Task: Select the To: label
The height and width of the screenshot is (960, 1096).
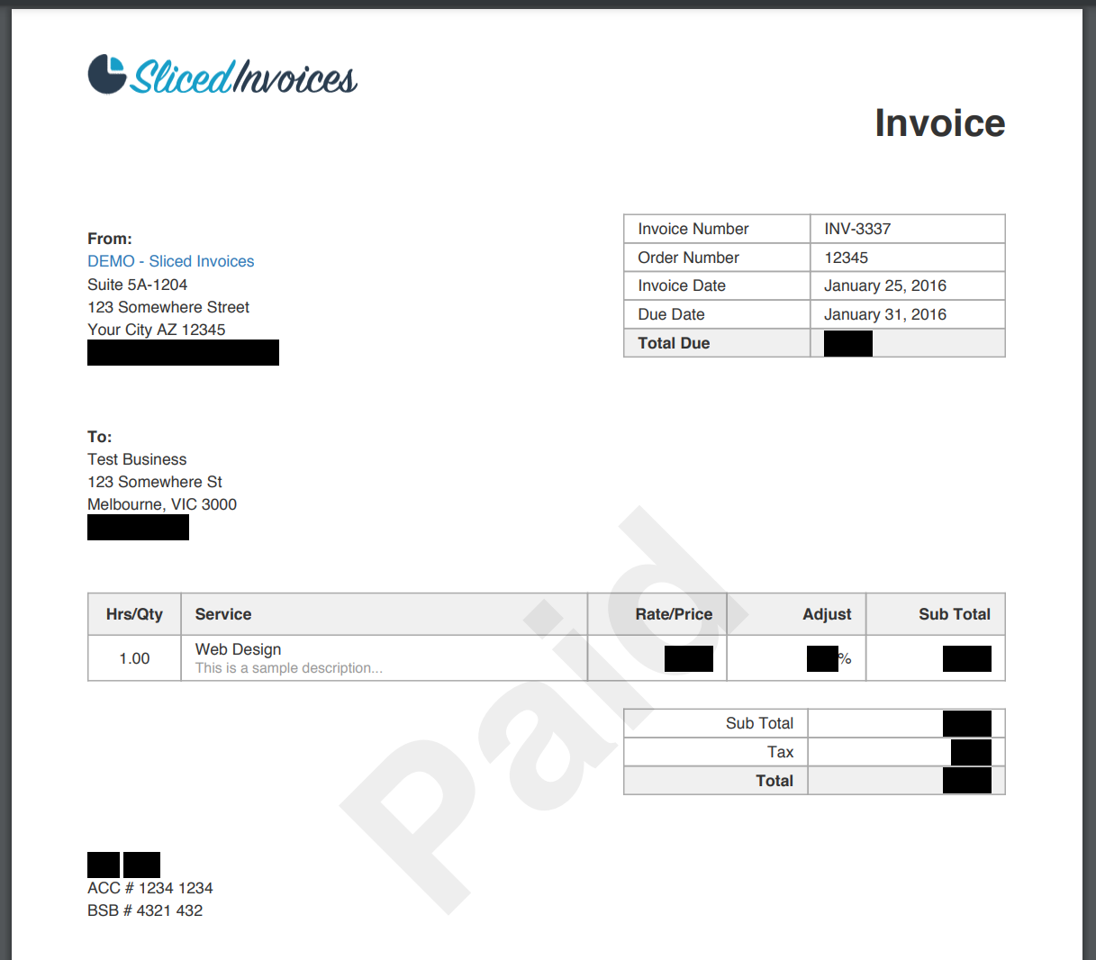Action: tap(100, 437)
